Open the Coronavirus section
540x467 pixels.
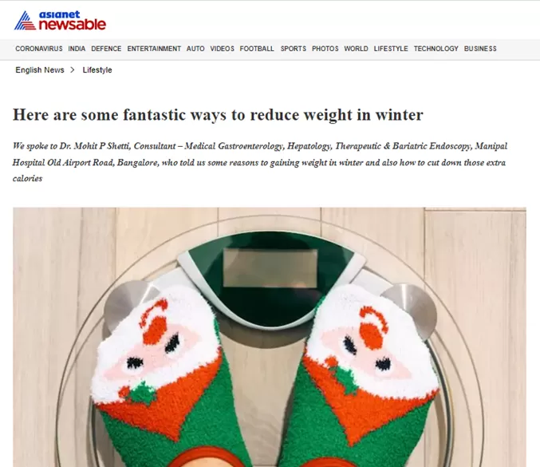click(39, 49)
